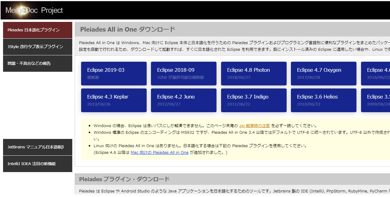Download Eclipse 3.7 Indigo

tap(253, 100)
